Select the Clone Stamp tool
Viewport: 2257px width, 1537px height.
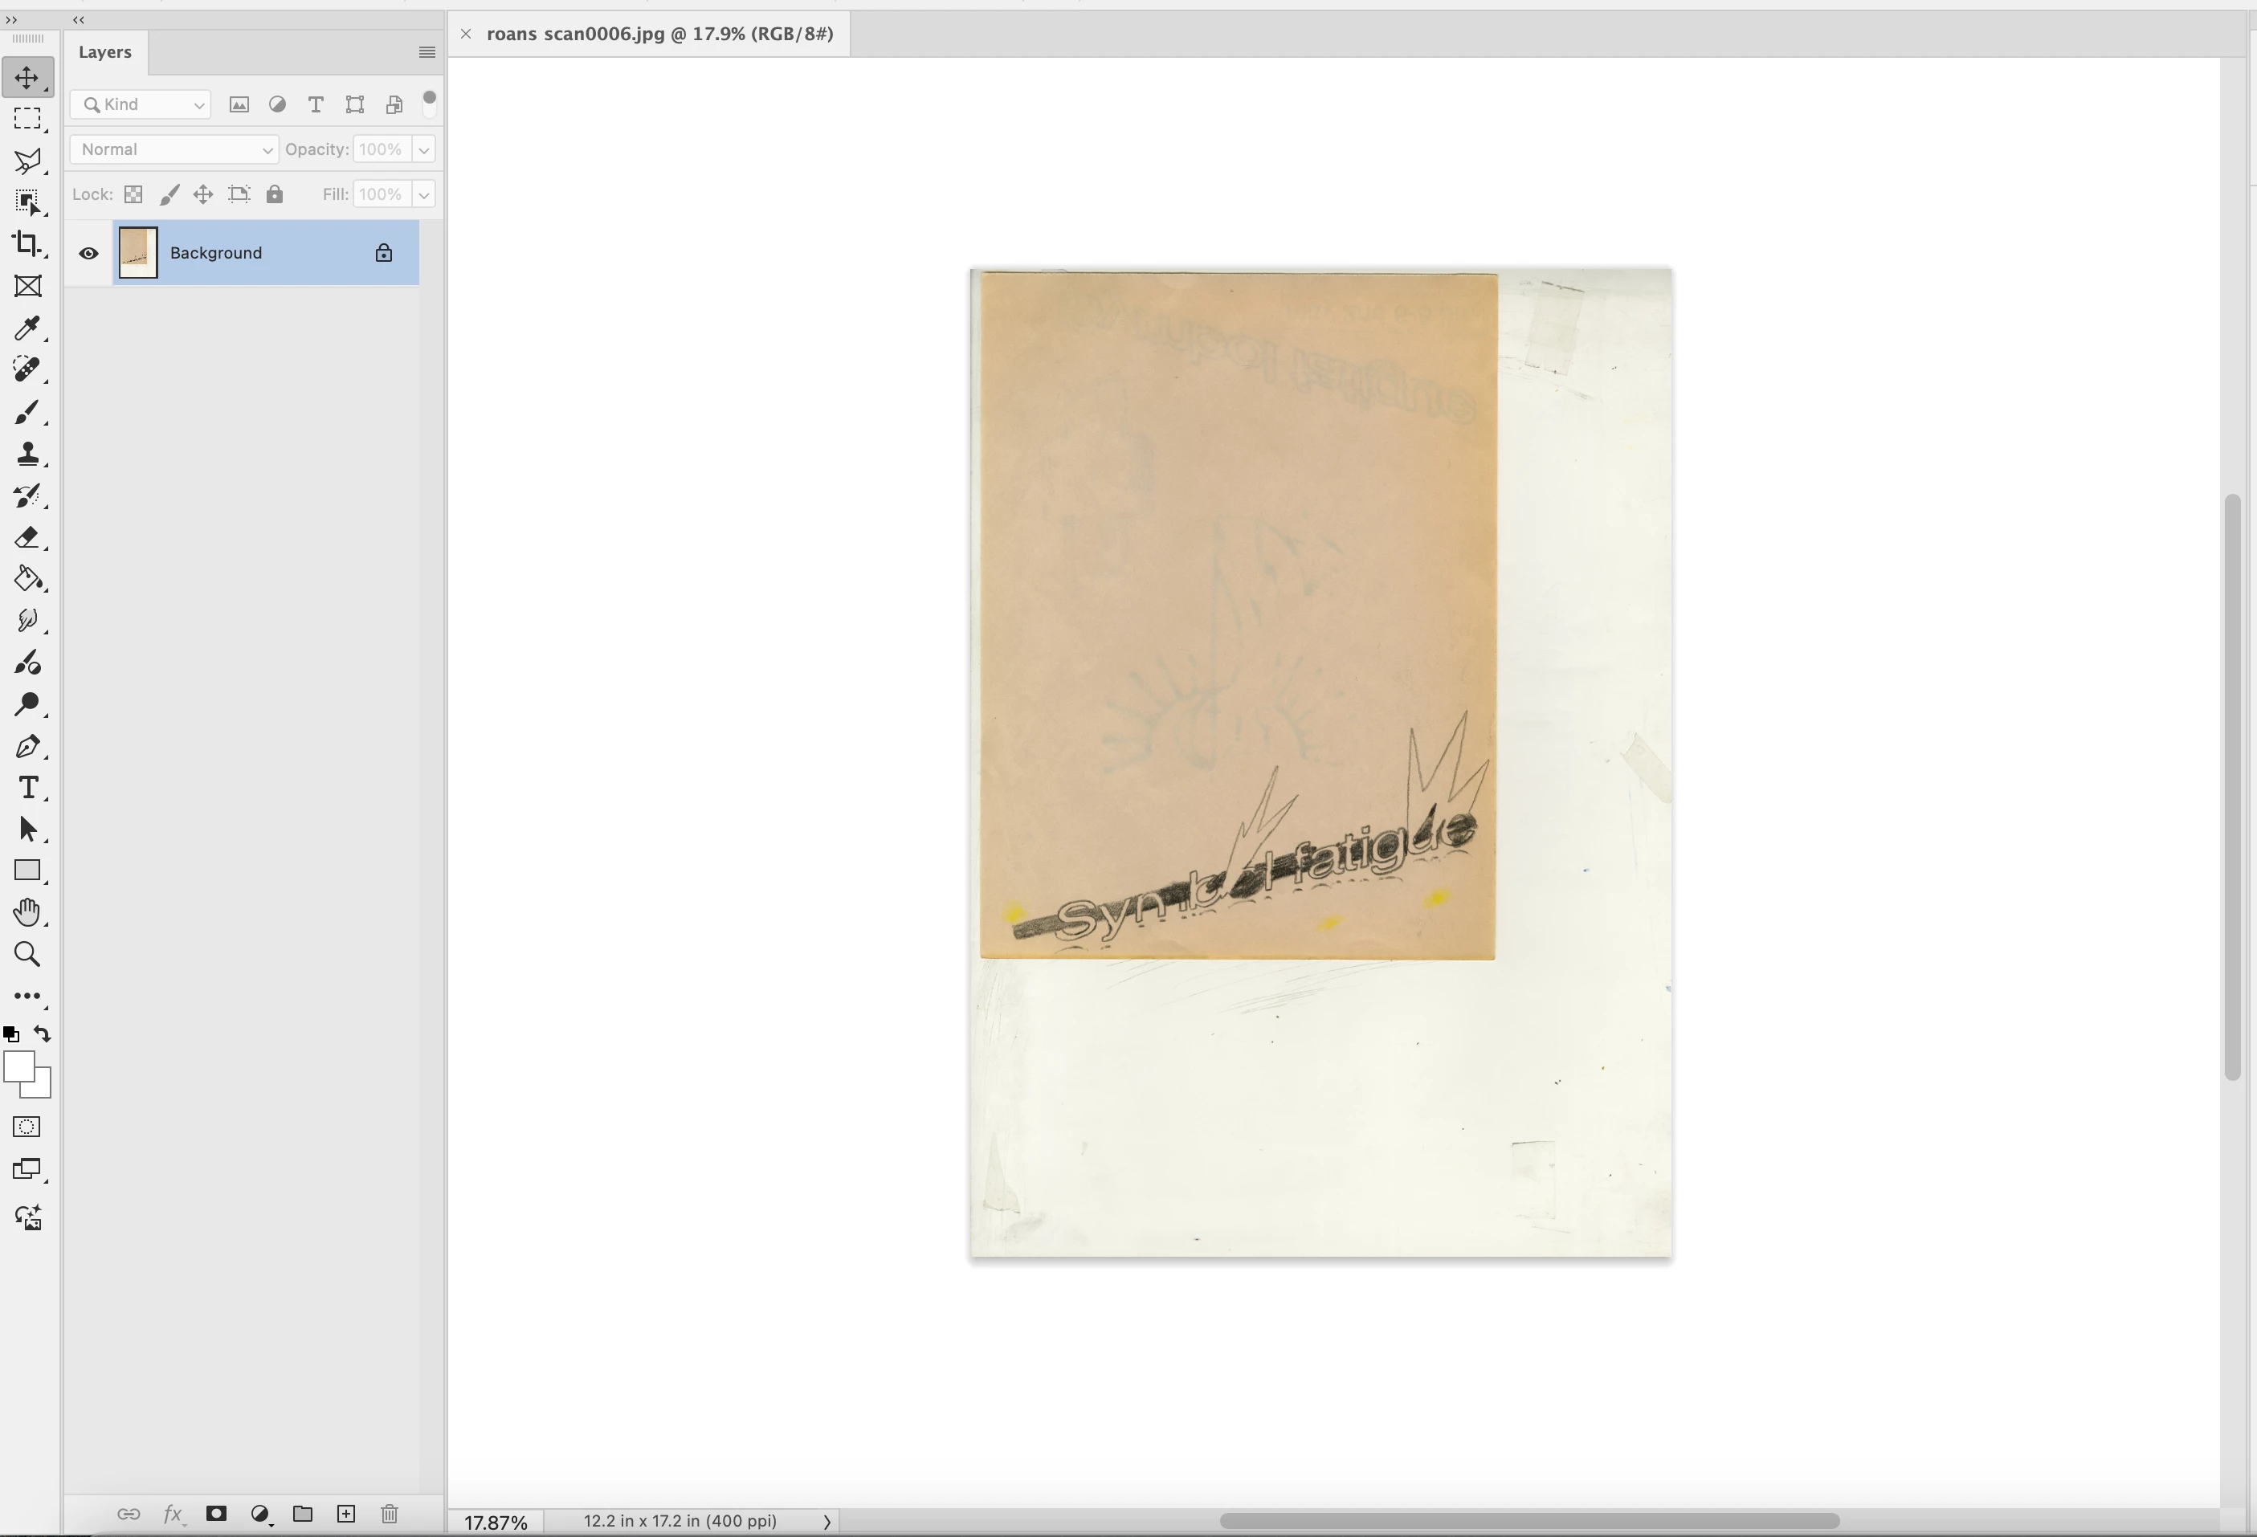27,454
